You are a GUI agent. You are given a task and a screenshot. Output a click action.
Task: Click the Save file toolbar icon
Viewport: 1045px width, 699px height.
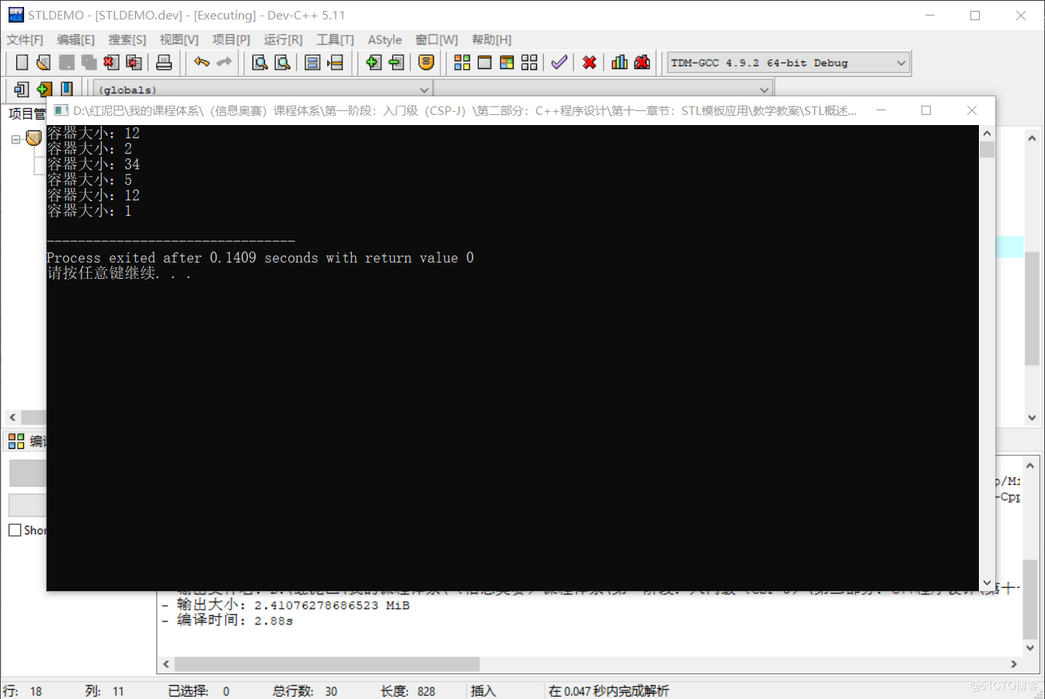coord(67,63)
